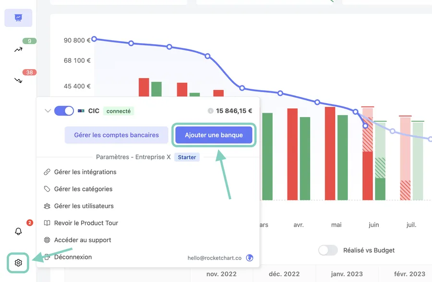Click Déconnexion to log out

(x=73, y=257)
